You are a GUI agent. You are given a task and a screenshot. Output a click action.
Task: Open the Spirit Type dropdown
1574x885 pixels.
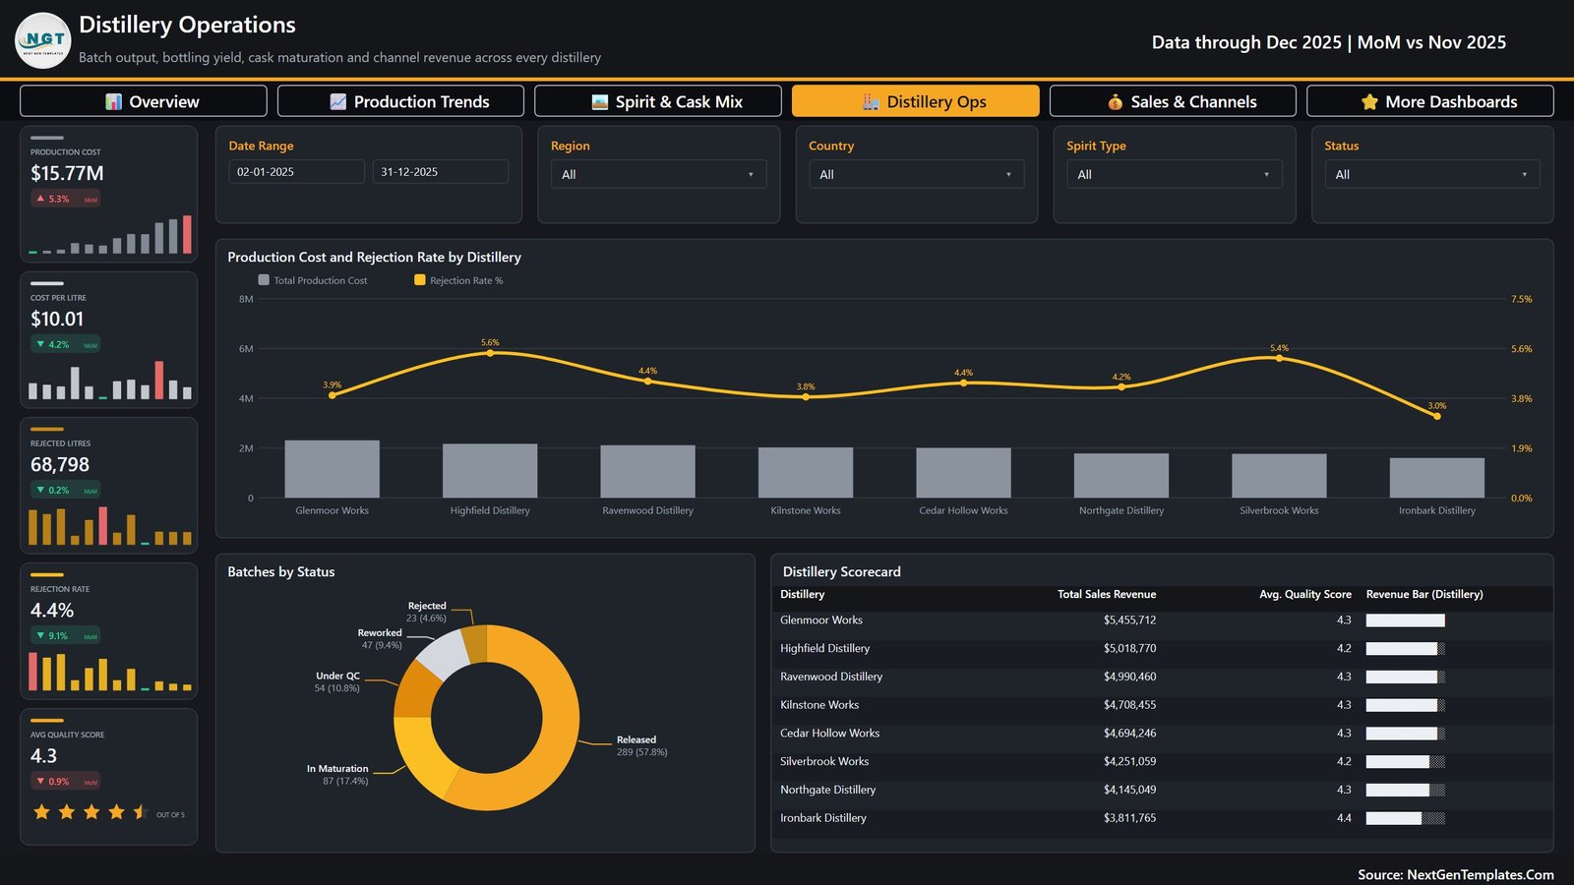(x=1174, y=174)
